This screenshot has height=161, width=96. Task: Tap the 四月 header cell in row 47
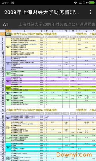coord(73,114)
